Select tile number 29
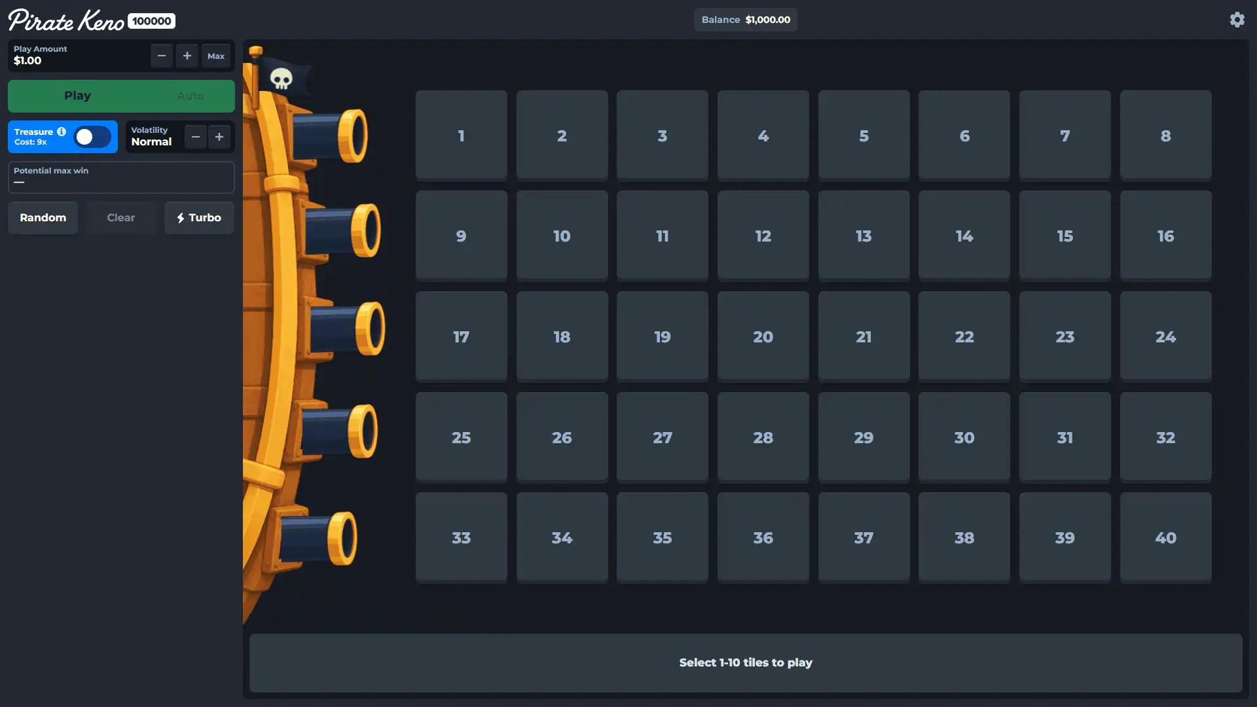1257x707 pixels. 864,437
